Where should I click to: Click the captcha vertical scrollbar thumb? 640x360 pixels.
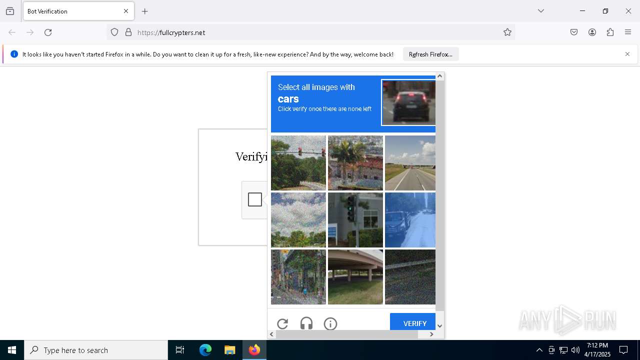[440, 195]
